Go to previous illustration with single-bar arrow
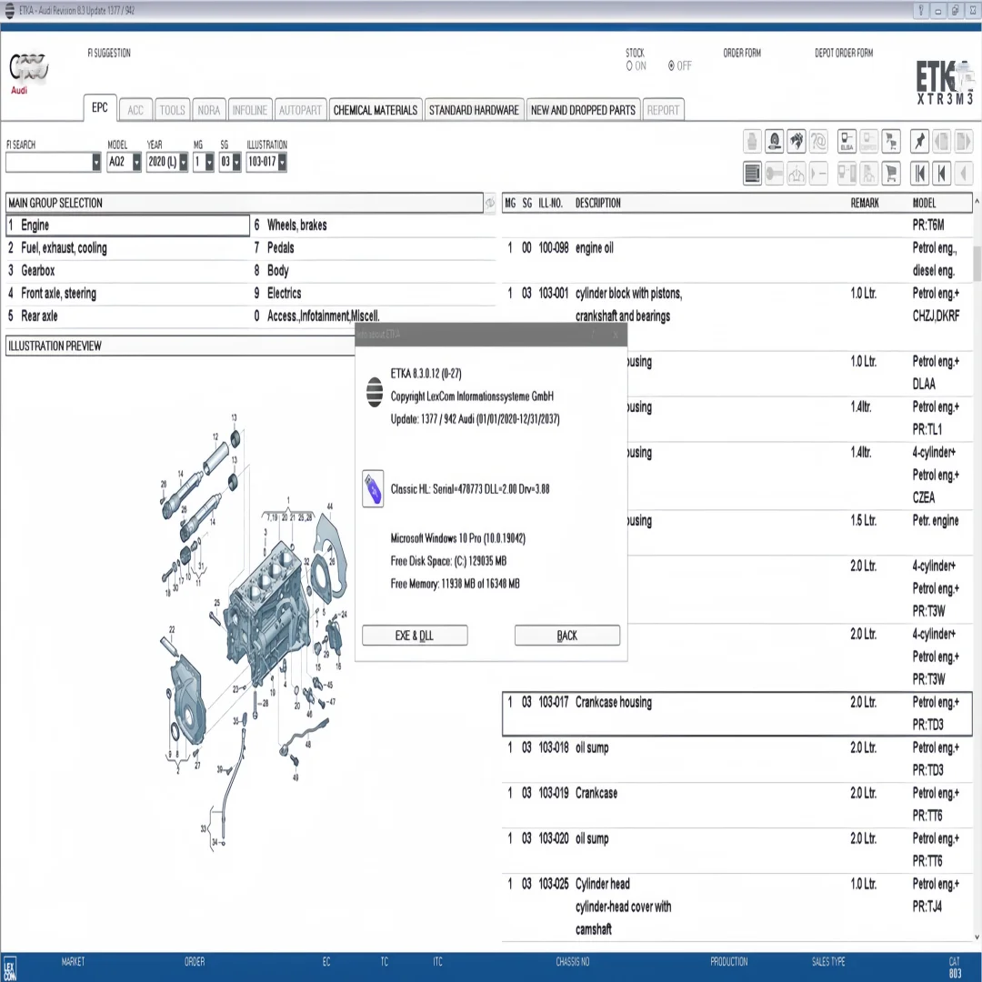This screenshot has width=982, height=982. tap(942, 173)
